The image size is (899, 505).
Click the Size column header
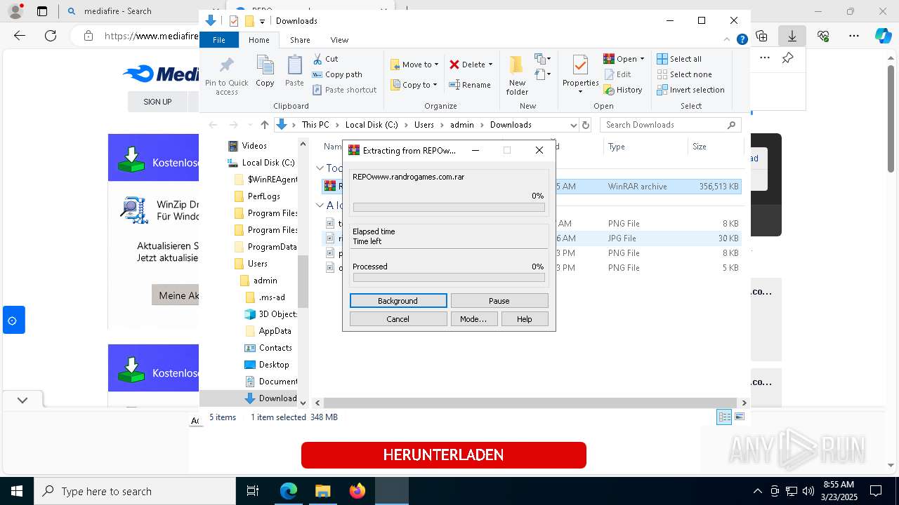715,147
